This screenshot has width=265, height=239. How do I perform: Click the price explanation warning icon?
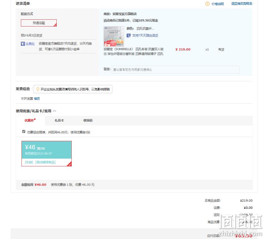coord(207,4)
